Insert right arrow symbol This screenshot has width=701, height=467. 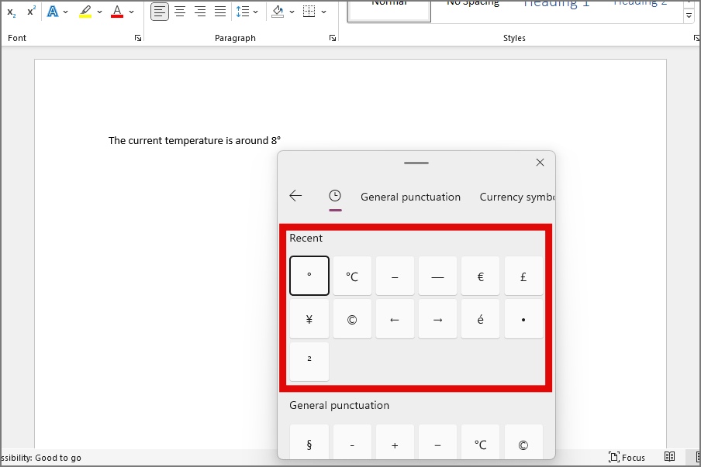pyautogui.click(x=437, y=319)
